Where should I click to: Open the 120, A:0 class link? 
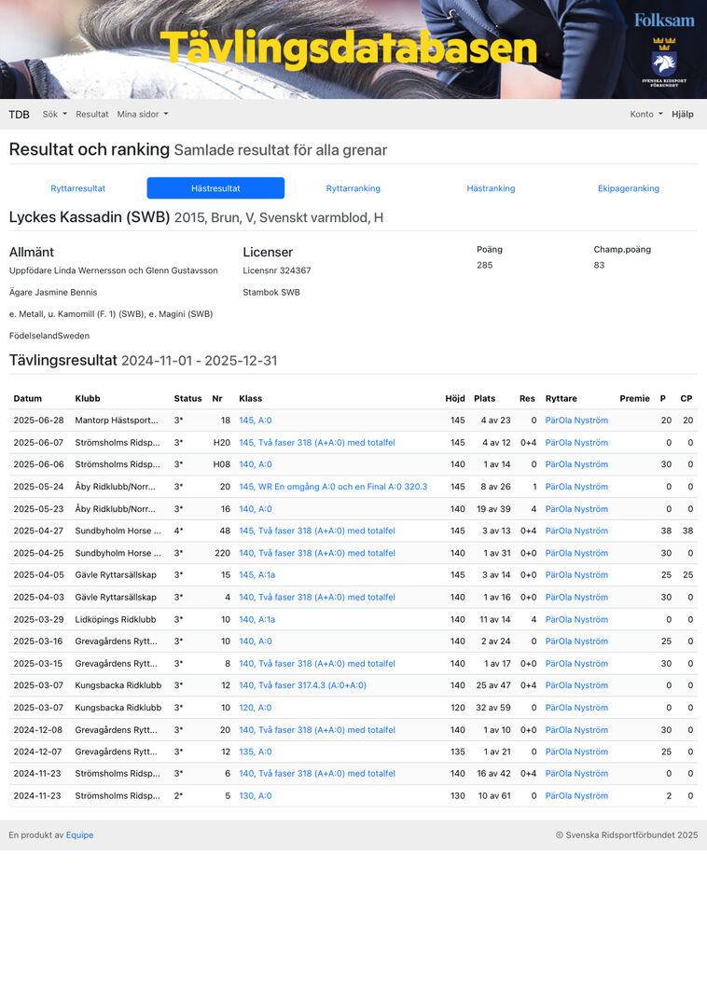[256, 708]
